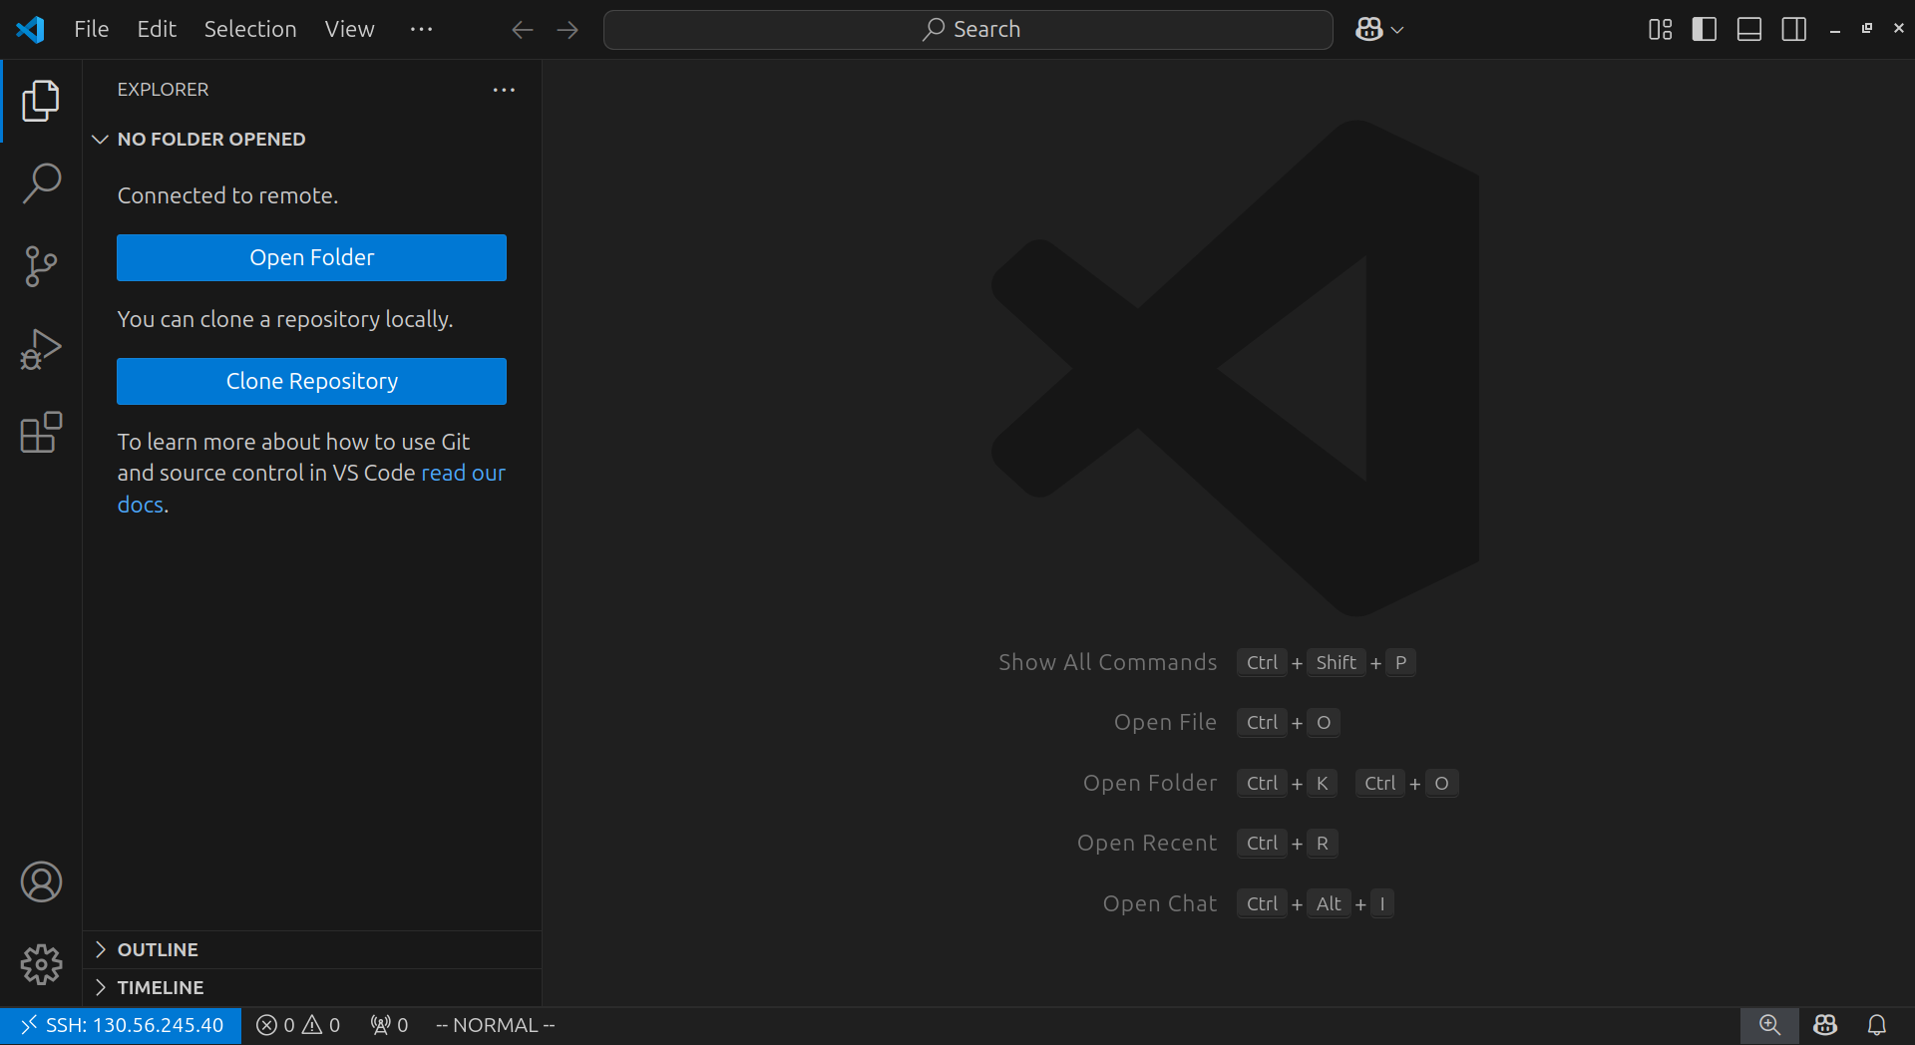Open the View menu
The height and width of the screenshot is (1045, 1915).
[349, 30]
